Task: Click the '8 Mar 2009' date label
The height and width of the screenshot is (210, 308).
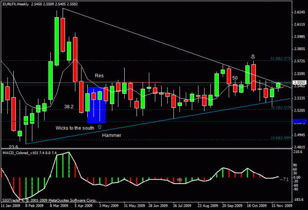Action: (59, 206)
